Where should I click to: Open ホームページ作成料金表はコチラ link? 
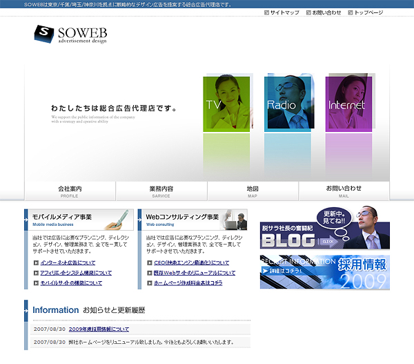pos(188,283)
